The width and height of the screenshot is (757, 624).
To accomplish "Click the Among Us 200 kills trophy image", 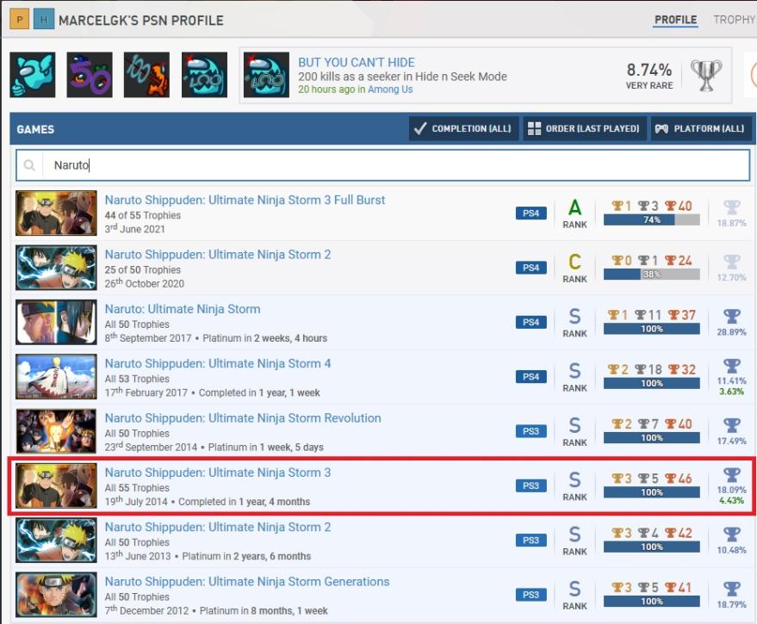I will (x=266, y=75).
